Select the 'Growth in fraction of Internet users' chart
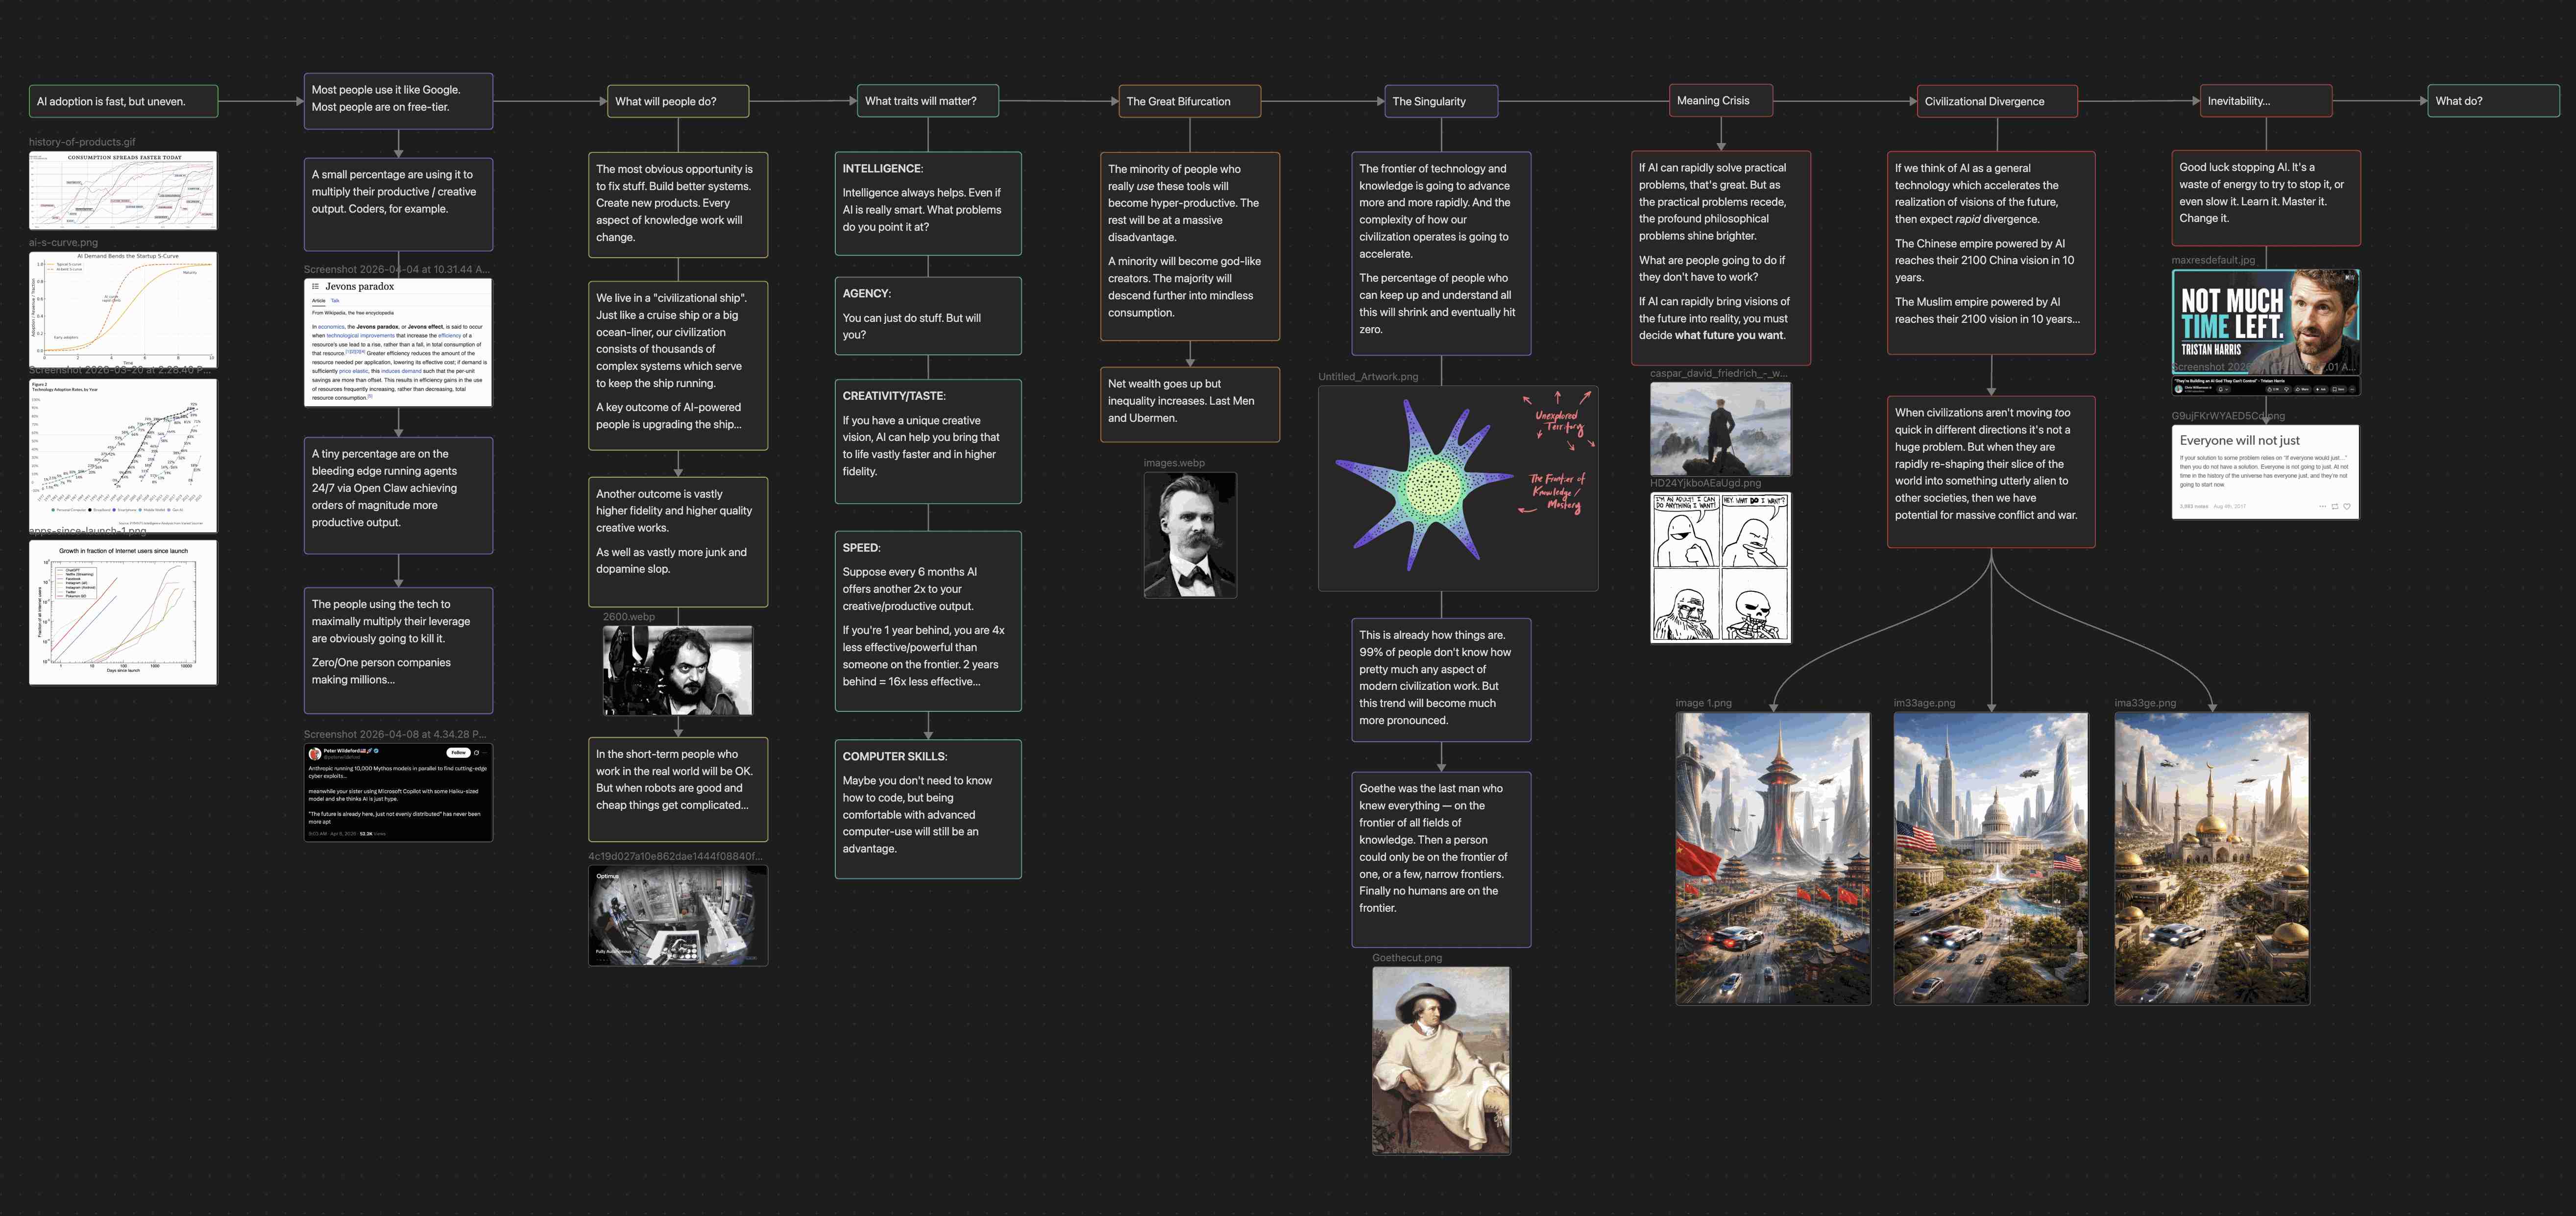Image resolution: width=2576 pixels, height=1216 pixels. pos(123,612)
